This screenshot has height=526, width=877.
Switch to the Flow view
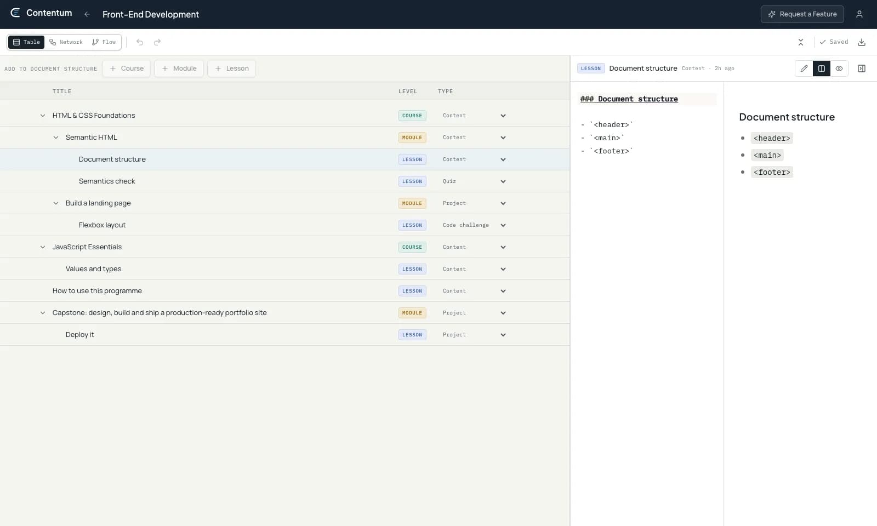pyautogui.click(x=104, y=42)
